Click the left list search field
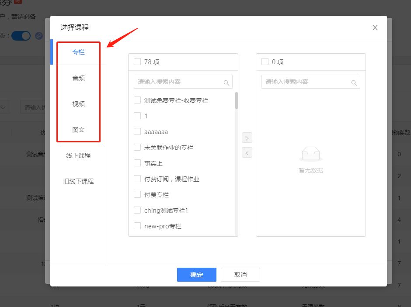 pyautogui.click(x=183, y=82)
